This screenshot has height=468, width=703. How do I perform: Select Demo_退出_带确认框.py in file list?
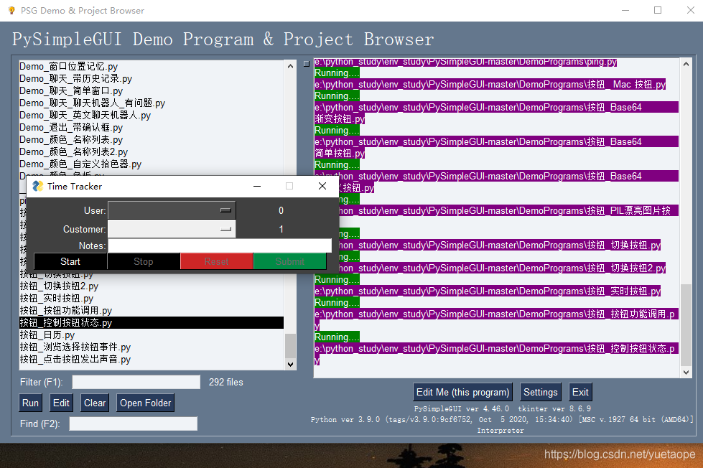click(x=152, y=127)
